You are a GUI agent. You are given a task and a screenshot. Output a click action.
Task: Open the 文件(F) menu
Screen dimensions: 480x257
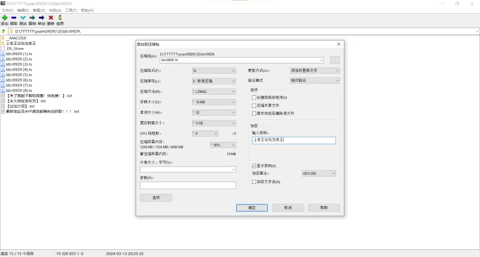tap(7, 10)
